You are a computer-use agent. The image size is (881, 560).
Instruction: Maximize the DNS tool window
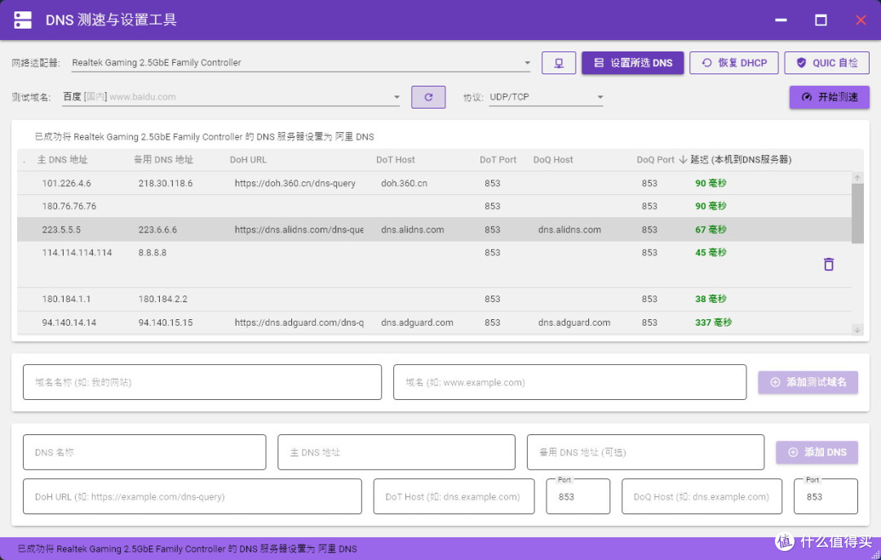(821, 20)
